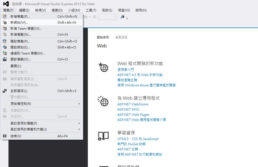Open the 測試(S) menu
This screenshot has width=258, height=167.
[x=107, y=10]
